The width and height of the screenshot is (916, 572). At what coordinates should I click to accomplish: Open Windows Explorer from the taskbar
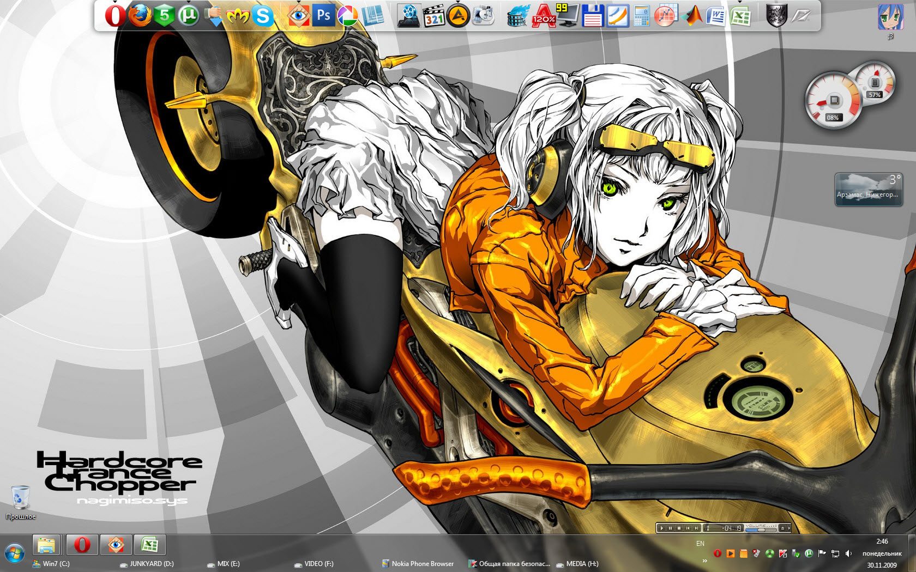coord(46,545)
